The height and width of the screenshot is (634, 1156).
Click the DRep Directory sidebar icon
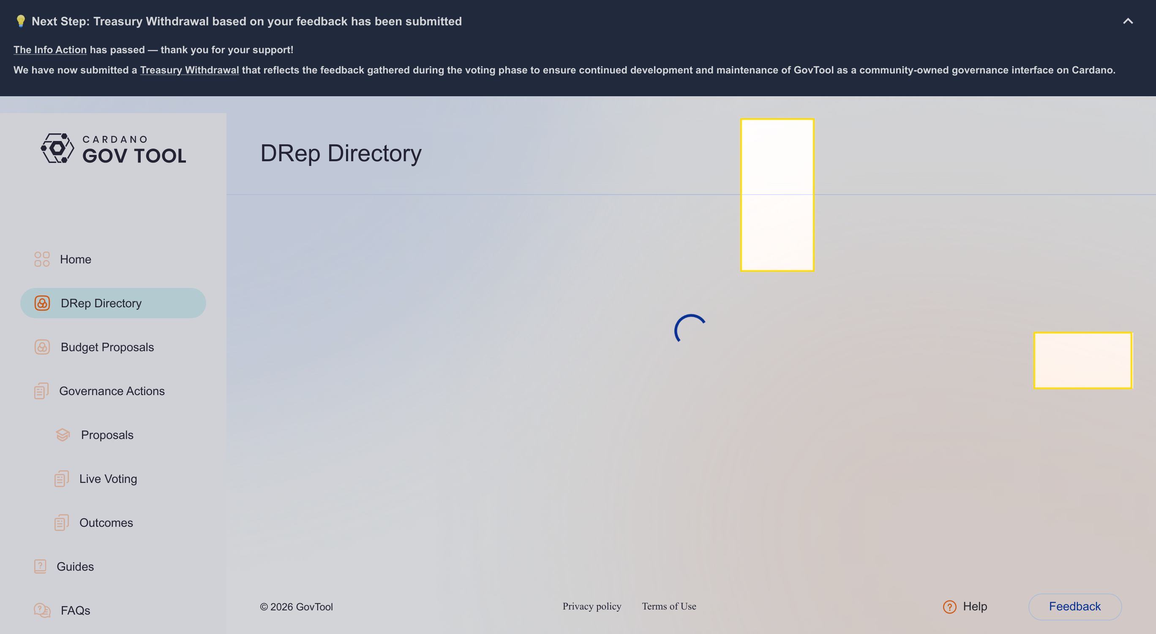[x=42, y=303]
